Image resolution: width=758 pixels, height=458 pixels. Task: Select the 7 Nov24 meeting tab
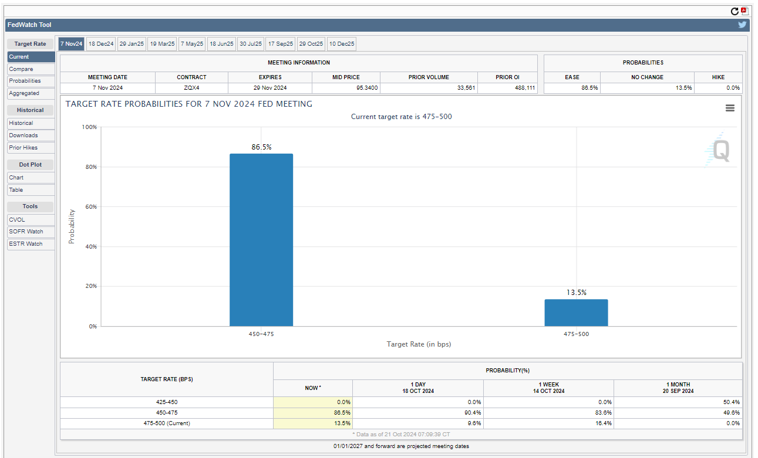(71, 44)
